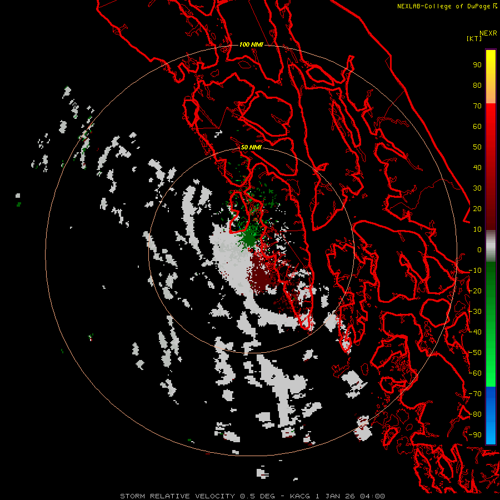500x500 pixels.
Task: Click the -70 value on the velocity scale
Action: point(475,394)
